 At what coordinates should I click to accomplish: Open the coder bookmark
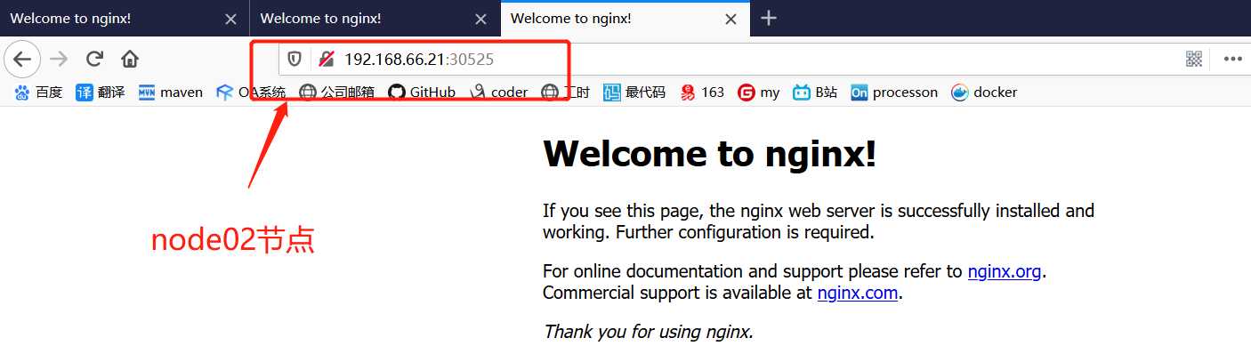pyautogui.click(x=498, y=93)
